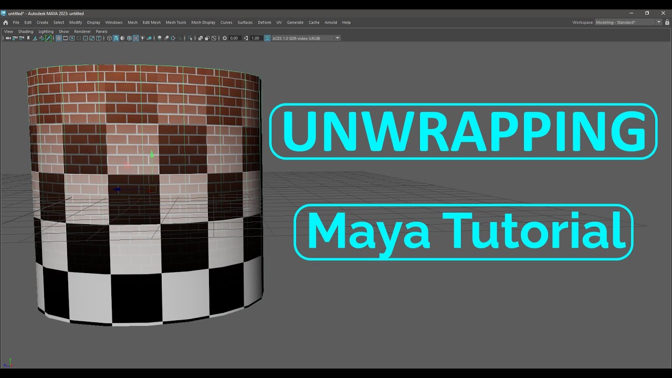Click the lock camera icon
The width and height of the screenshot is (672, 378).
[15, 38]
